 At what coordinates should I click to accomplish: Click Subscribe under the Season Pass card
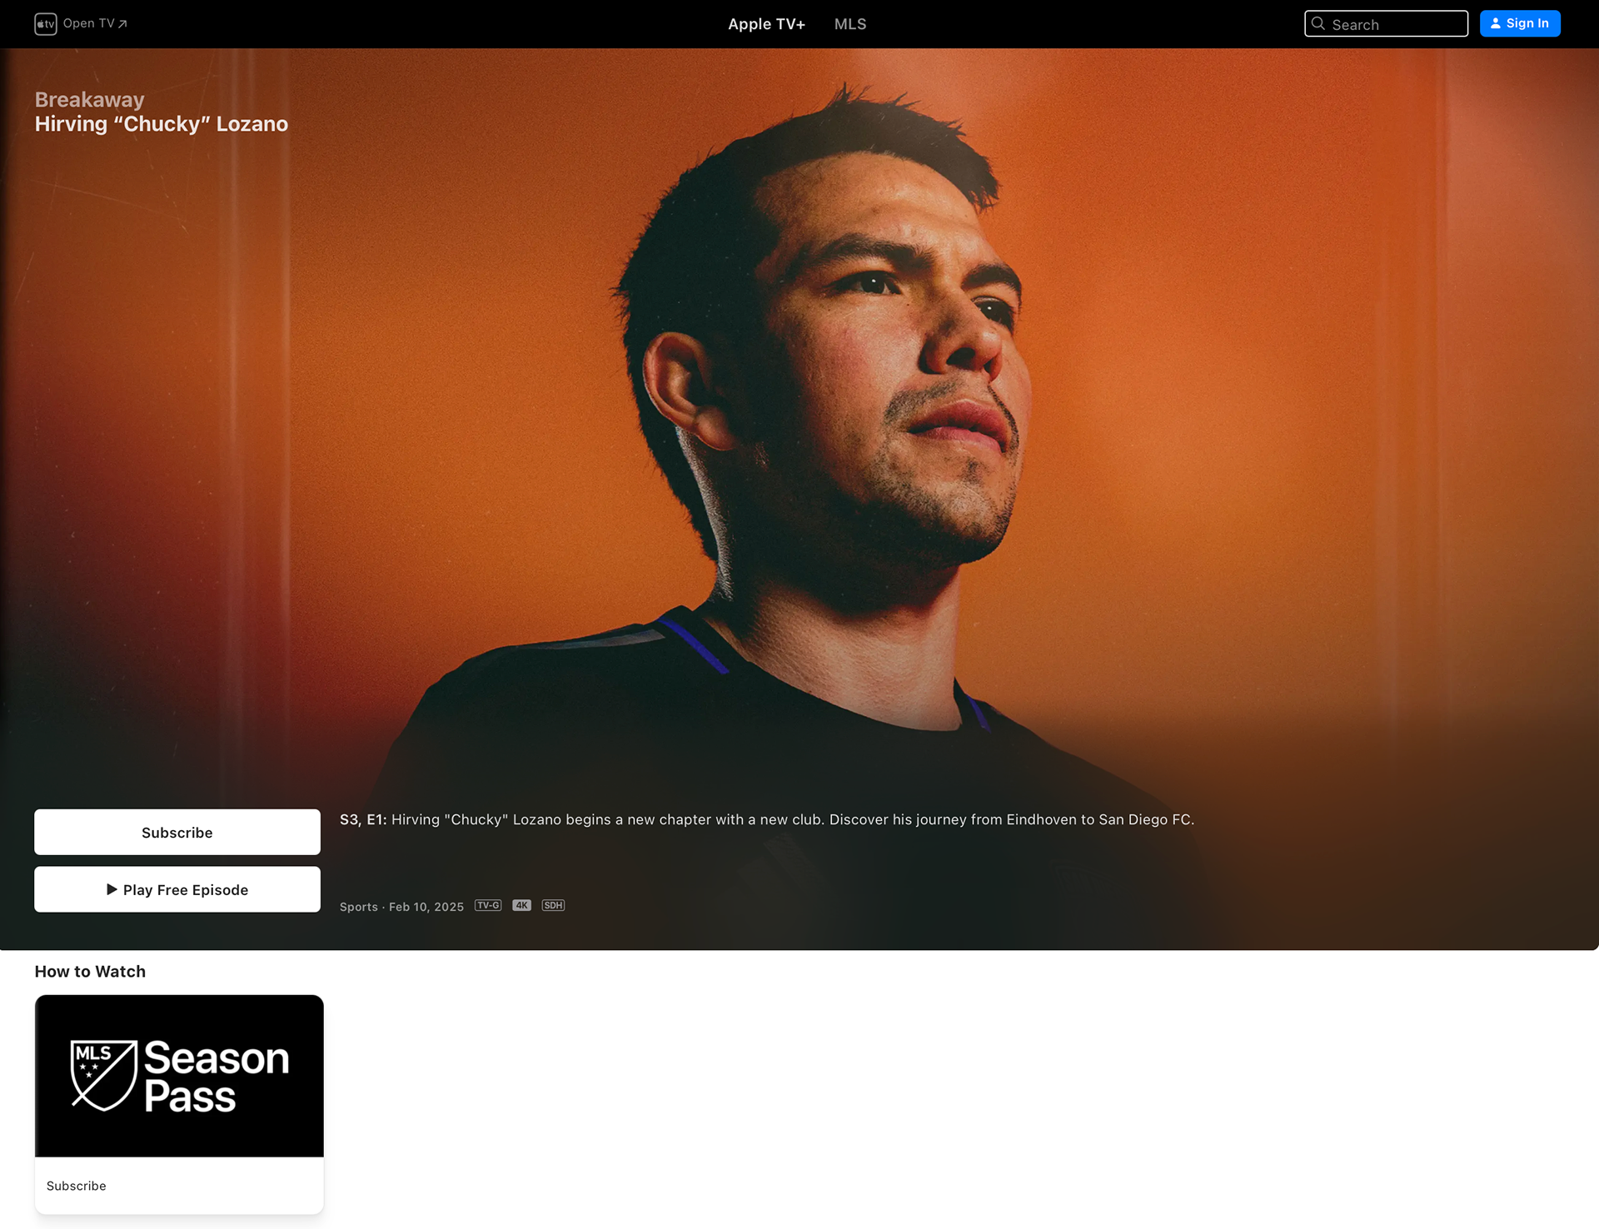tap(77, 1186)
